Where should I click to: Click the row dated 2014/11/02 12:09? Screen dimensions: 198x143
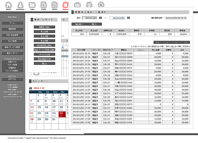coord(131,93)
